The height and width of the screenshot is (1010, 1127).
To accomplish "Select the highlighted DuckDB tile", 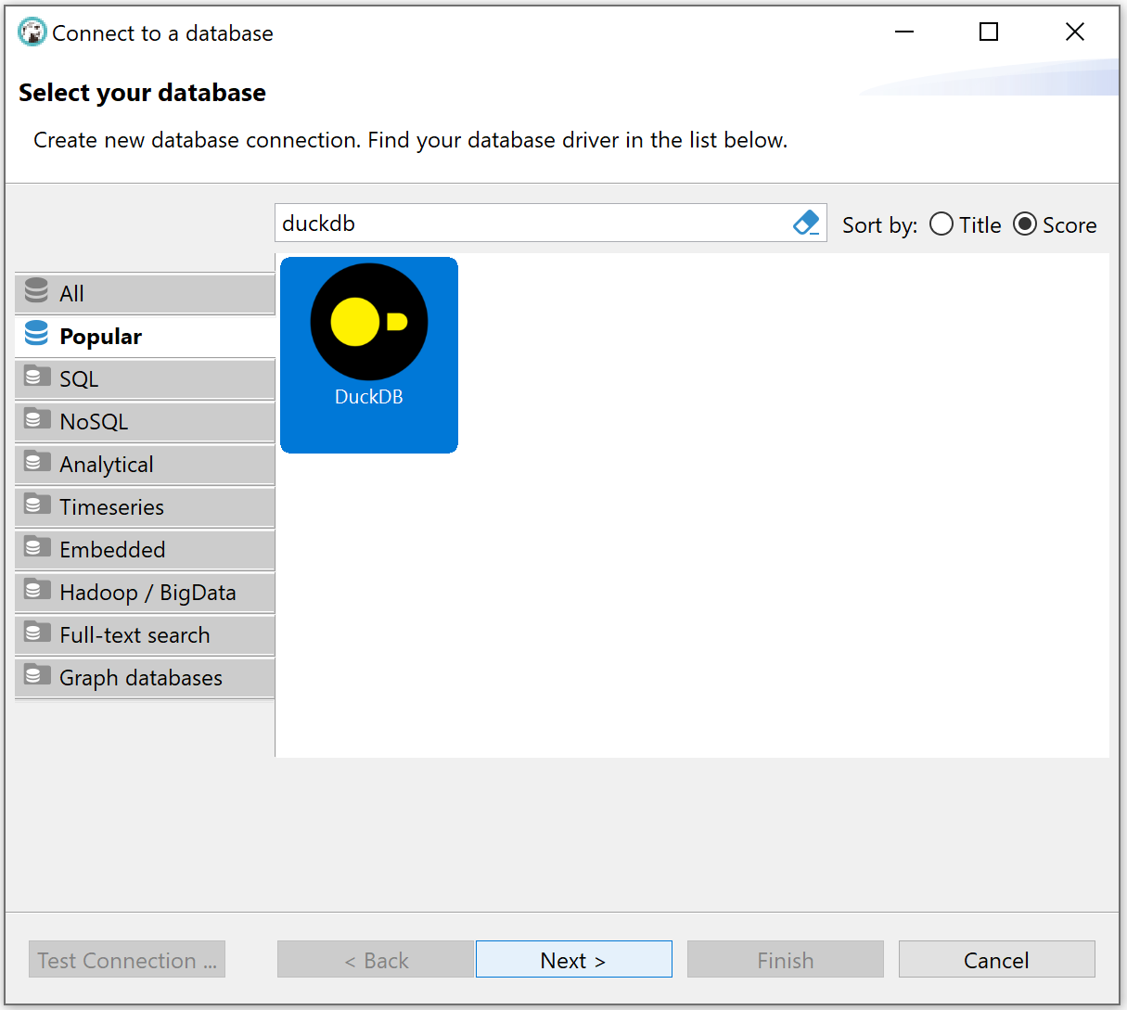I will click(368, 355).
